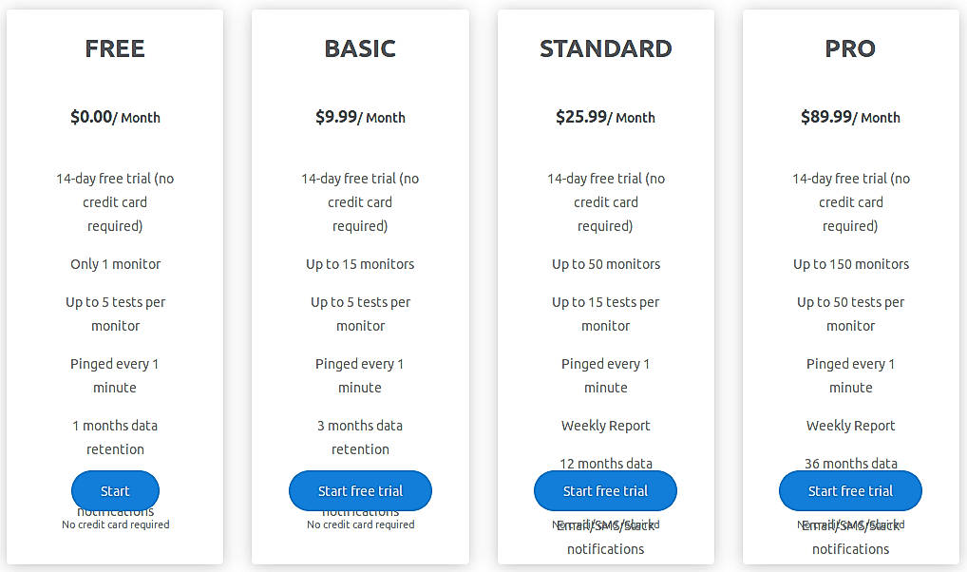Click 'Up to 50 monitors' under STANDARD
967x572 pixels.
[x=605, y=263]
